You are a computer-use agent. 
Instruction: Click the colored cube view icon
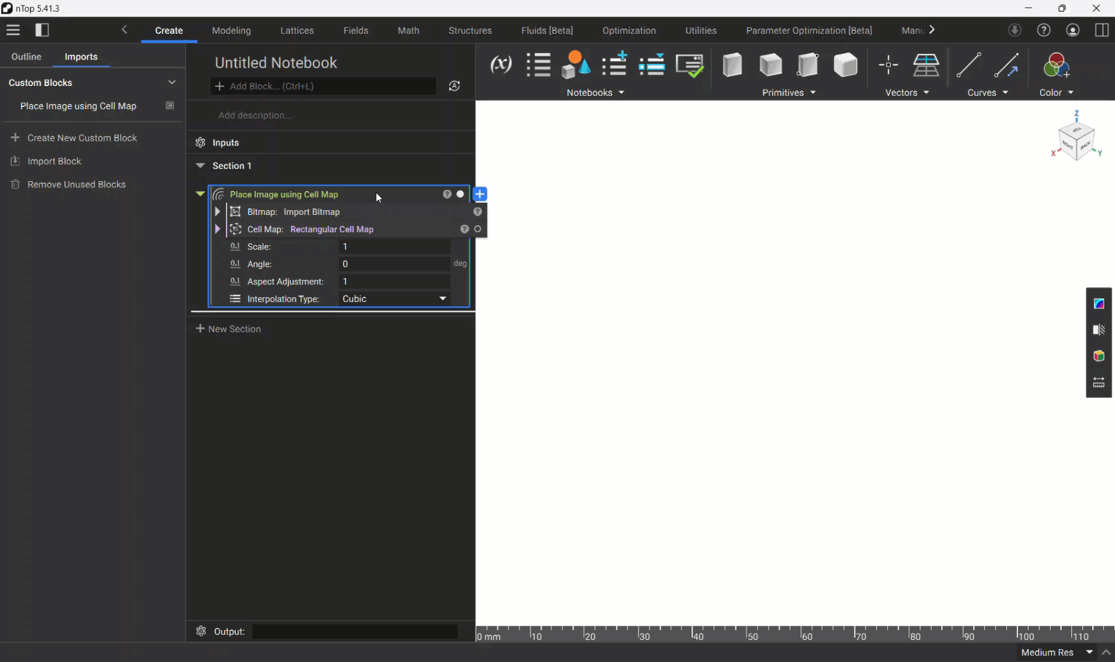pyautogui.click(x=1099, y=356)
